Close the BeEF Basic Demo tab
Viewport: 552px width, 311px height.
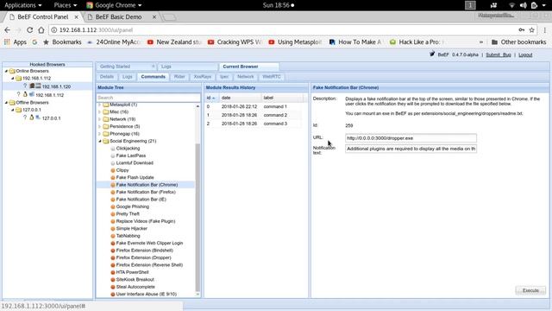[154, 17]
